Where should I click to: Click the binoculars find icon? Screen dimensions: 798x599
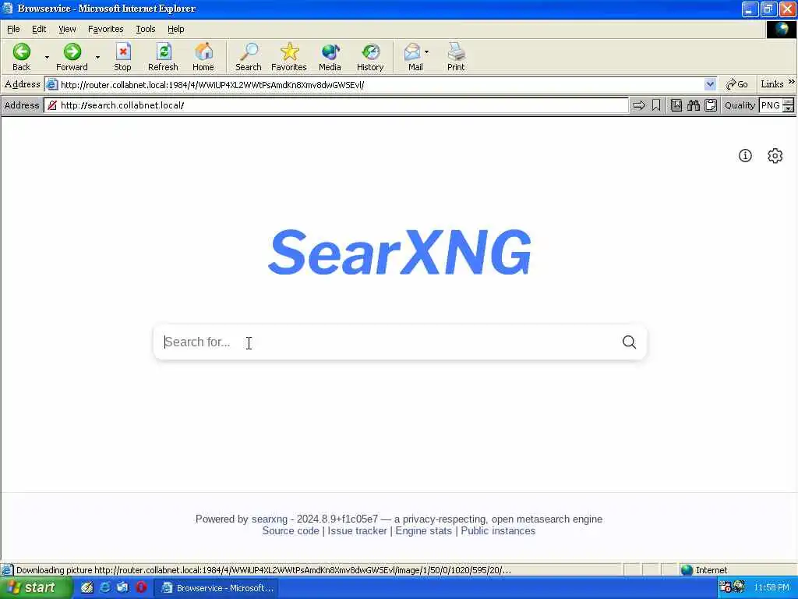click(693, 105)
